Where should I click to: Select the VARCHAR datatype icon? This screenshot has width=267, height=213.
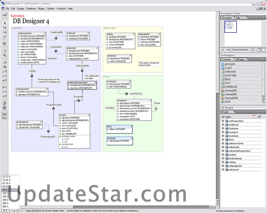click(223, 72)
